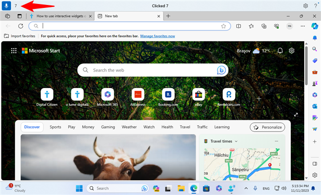Open Windows Start menu
This screenshot has height=195, width=321.
point(79,188)
